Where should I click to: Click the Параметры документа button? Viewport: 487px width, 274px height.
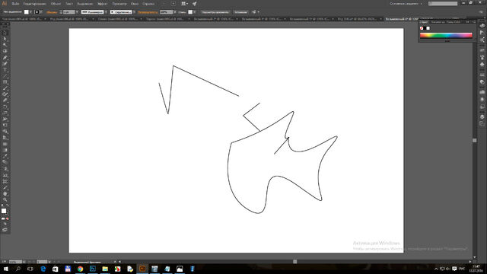pos(215,12)
